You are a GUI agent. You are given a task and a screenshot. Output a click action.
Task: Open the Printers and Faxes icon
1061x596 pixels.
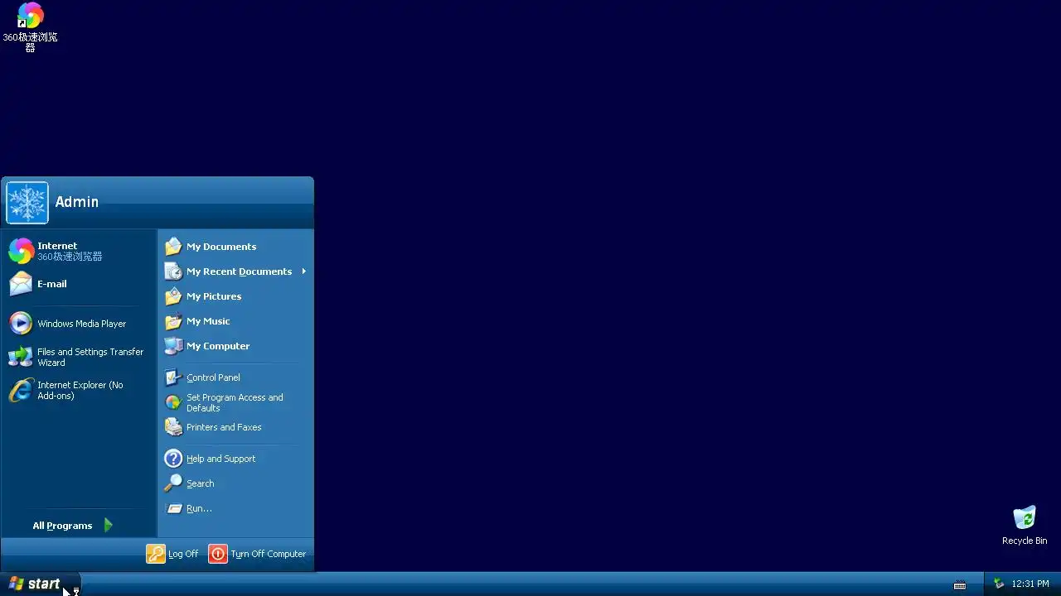click(173, 427)
